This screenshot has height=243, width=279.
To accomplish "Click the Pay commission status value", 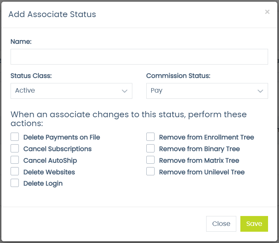I will coord(156,91).
